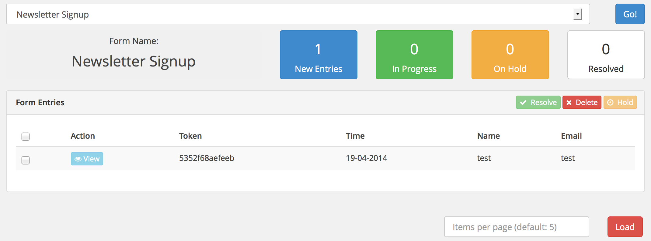Select the Resolved entries tile

click(606, 55)
